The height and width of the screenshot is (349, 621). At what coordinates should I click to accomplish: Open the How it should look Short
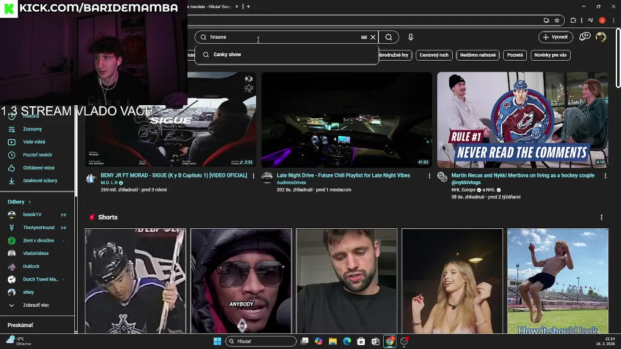click(x=557, y=281)
